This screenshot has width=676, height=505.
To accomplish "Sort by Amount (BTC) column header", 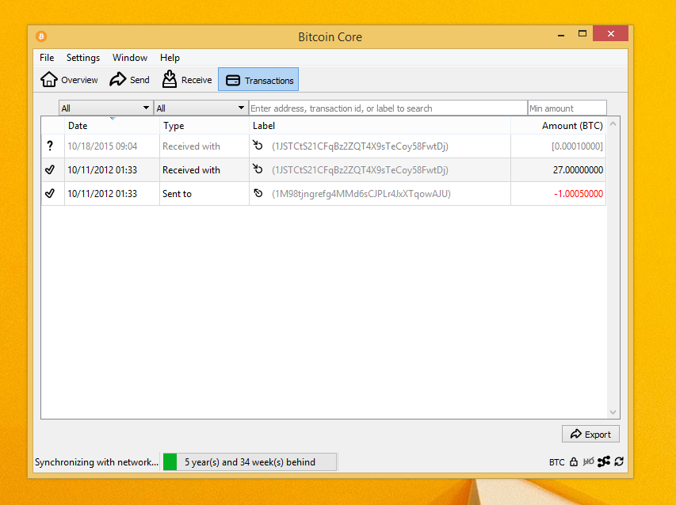I will click(558, 126).
